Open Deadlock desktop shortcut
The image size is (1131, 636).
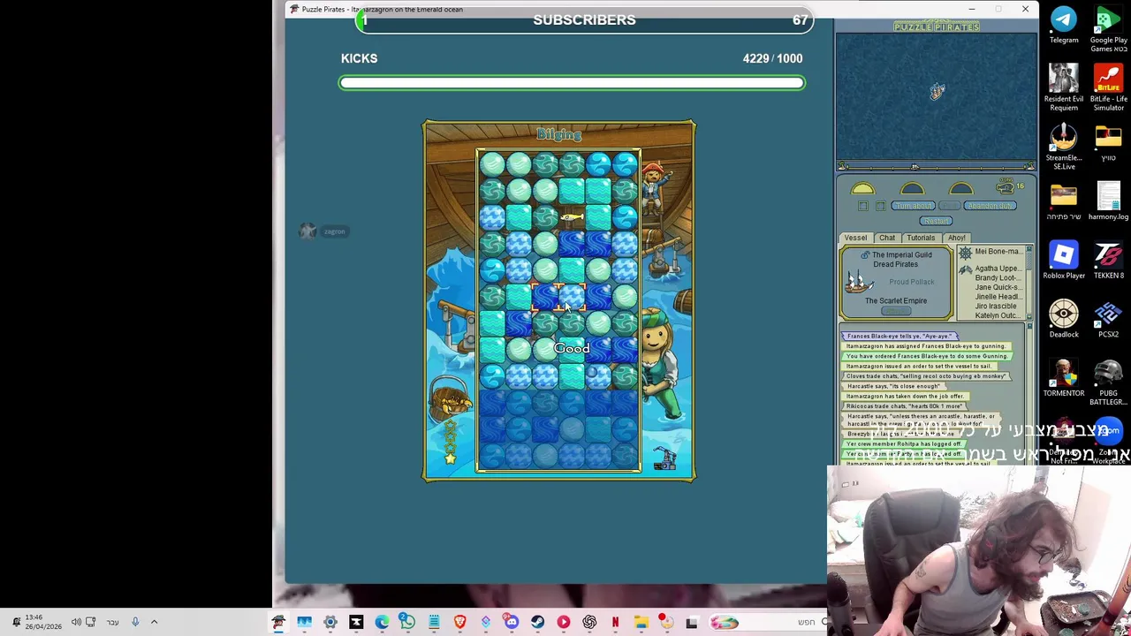coord(1064,319)
